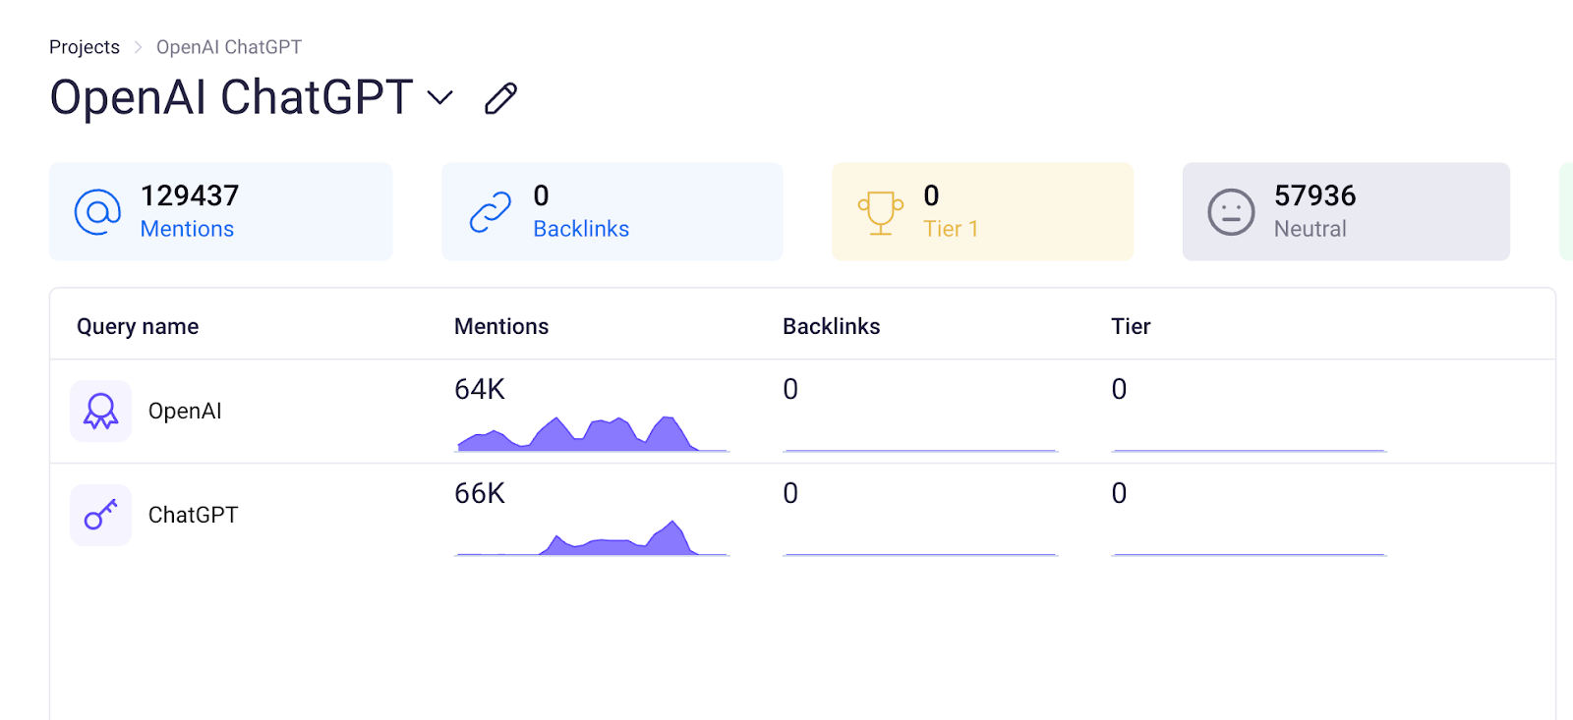Select the OpenAI query name
The image size is (1573, 720).
(185, 411)
